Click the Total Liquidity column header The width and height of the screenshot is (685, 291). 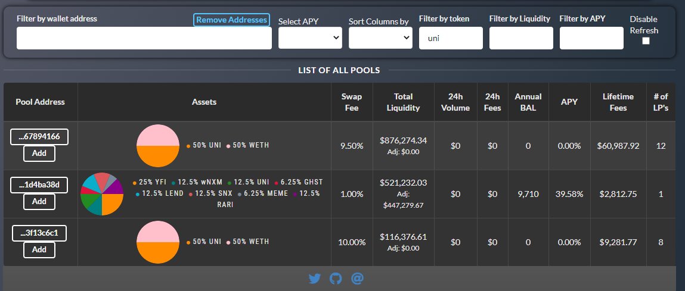403,102
